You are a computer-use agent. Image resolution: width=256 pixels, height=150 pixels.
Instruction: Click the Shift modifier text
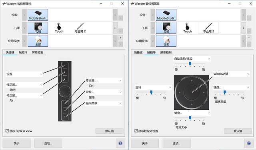click(12, 90)
